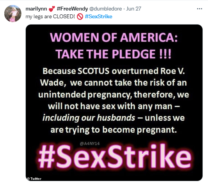This screenshot has width=208, height=184.
Task: Click marilynn's profile avatar picture
Action: tap(13, 14)
